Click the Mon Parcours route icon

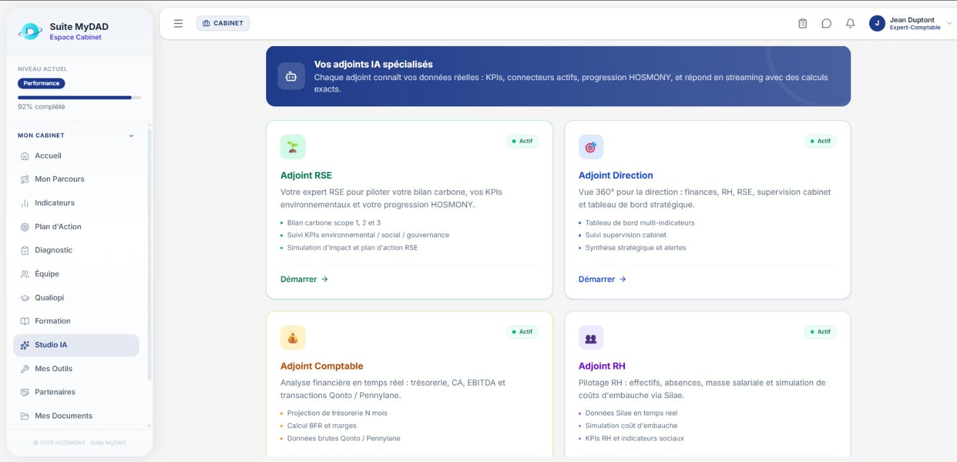click(x=25, y=179)
